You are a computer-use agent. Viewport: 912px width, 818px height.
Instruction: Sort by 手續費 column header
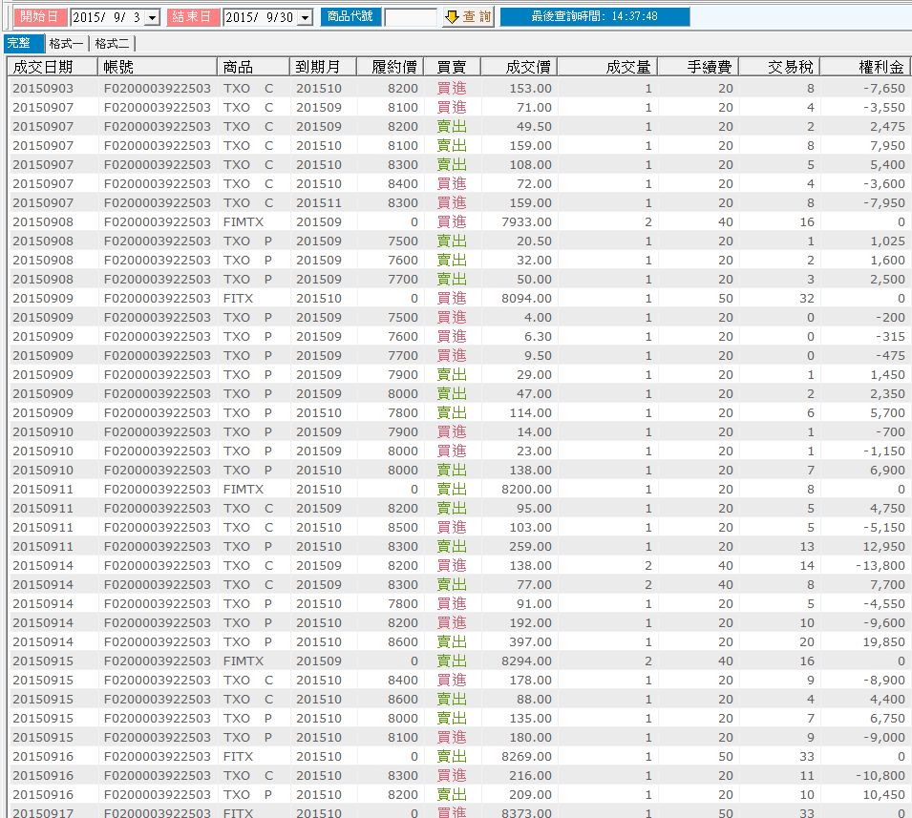click(x=698, y=67)
